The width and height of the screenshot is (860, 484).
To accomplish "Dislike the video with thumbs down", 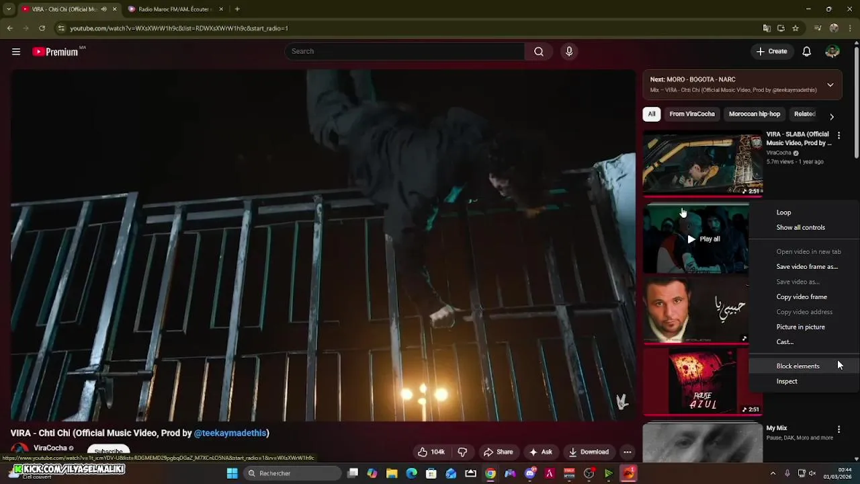I will click(462, 452).
